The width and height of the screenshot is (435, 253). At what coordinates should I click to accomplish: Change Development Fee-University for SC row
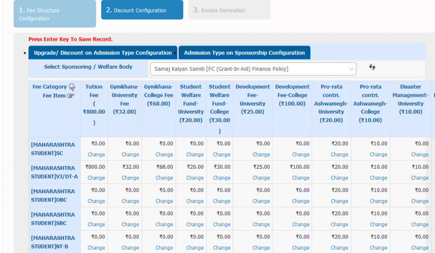pyautogui.click(x=261, y=155)
